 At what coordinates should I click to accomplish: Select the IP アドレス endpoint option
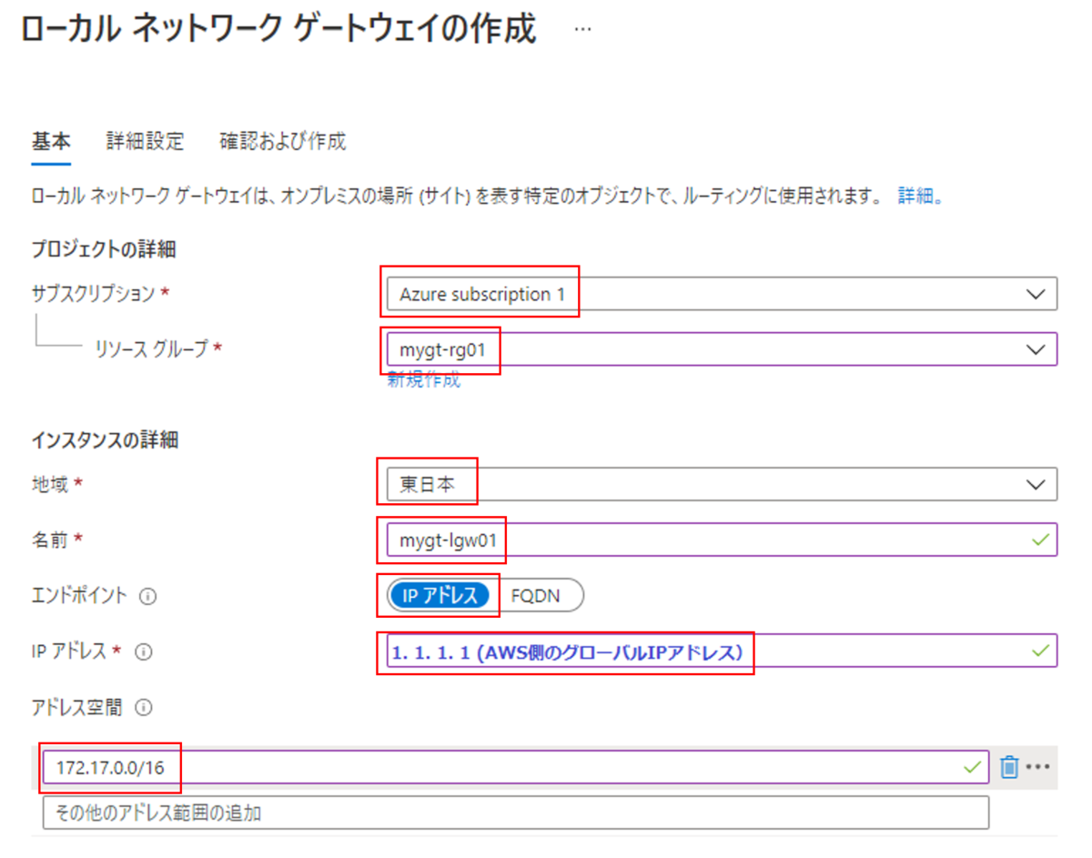(440, 595)
